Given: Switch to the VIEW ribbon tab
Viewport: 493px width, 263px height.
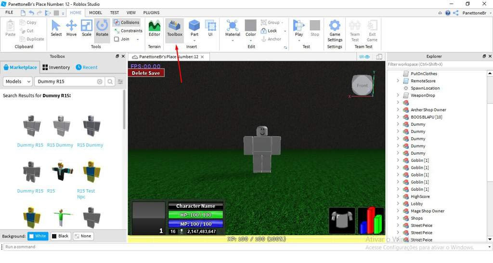Looking at the screenshot, I should tap(131, 13).
